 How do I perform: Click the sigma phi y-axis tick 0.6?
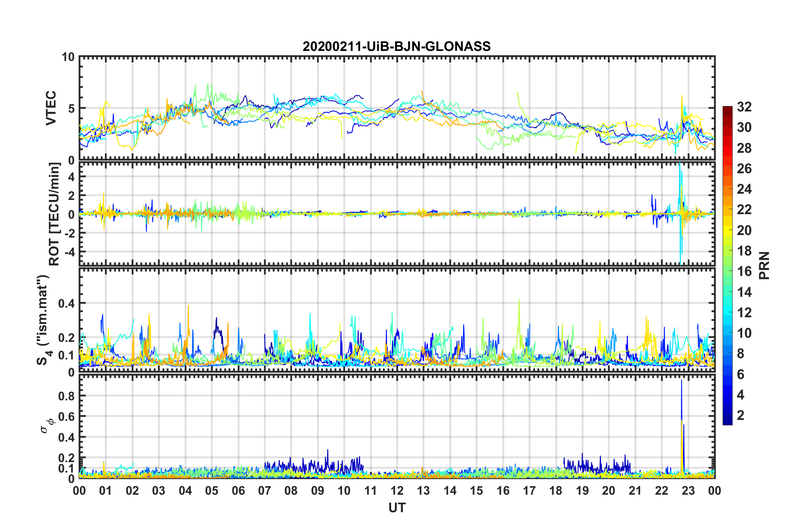click(x=67, y=417)
